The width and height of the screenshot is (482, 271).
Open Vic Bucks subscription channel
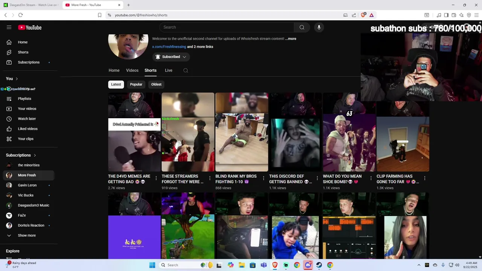[x=29, y=195]
